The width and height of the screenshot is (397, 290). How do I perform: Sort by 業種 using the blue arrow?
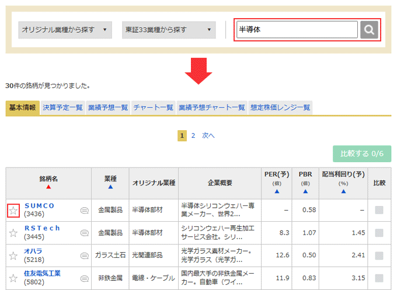[x=110, y=187]
